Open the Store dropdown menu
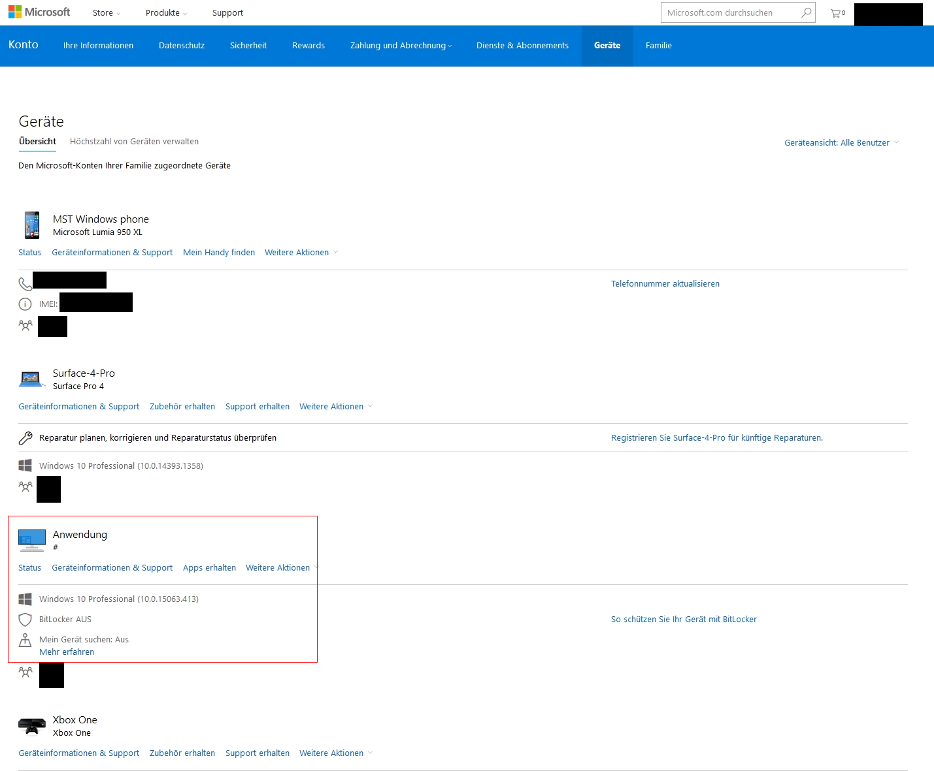This screenshot has height=771, width=934. 106,13
